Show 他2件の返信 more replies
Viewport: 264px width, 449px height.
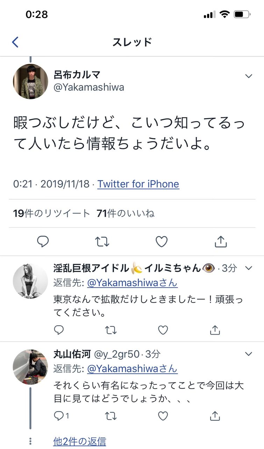pos(79,441)
